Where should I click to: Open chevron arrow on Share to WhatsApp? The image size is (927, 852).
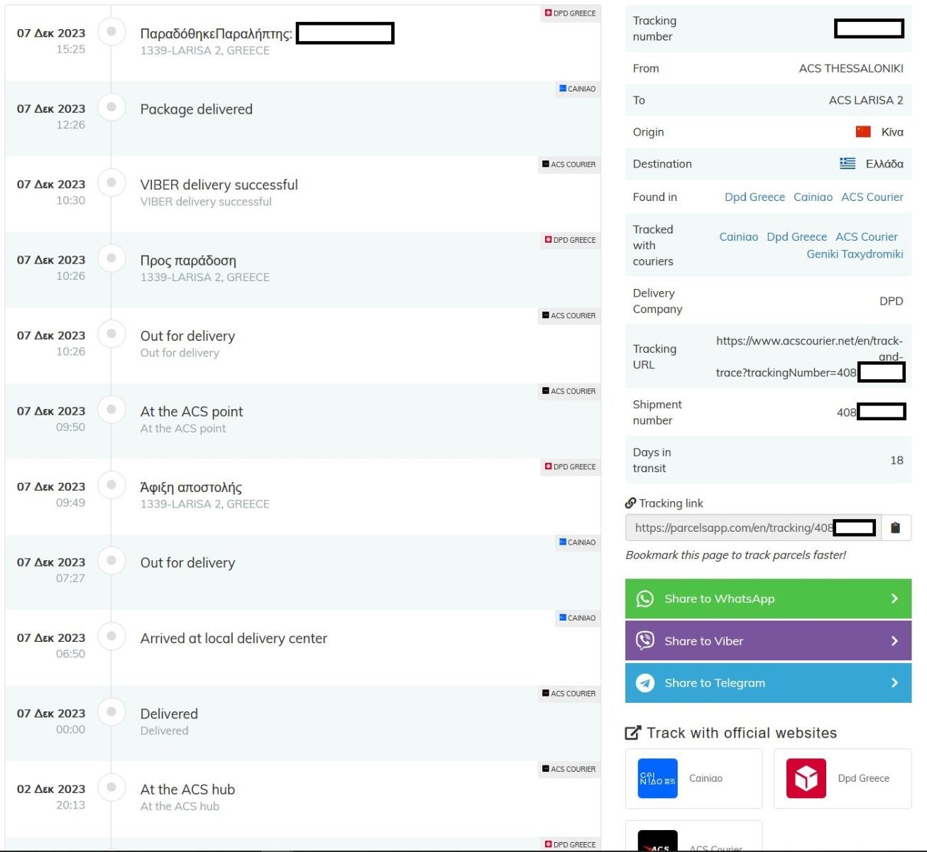[x=894, y=599]
